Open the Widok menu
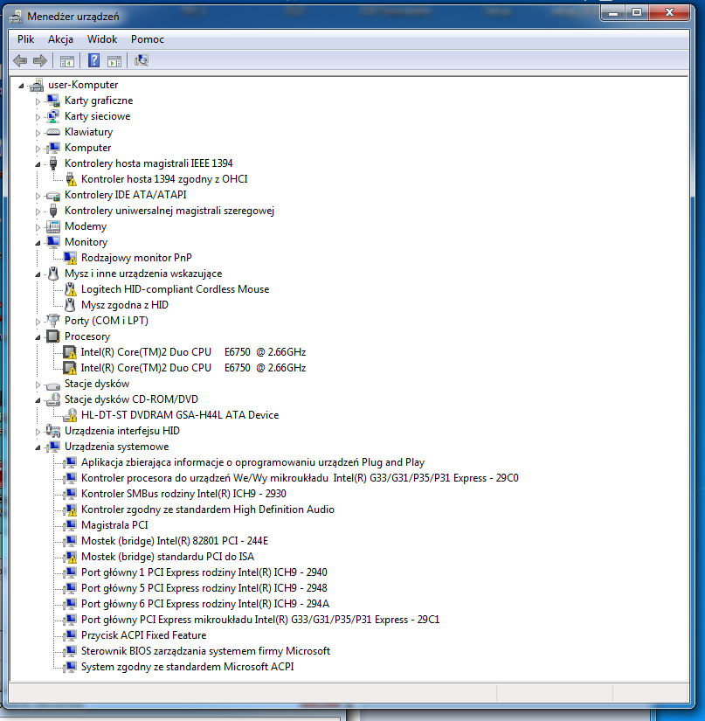Image resolution: width=705 pixels, height=721 pixels. tap(102, 39)
